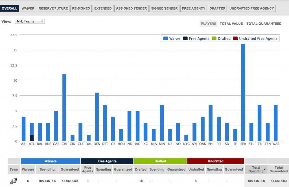
Task: Sort by Total Spending column arrow
Action: click(265, 169)
